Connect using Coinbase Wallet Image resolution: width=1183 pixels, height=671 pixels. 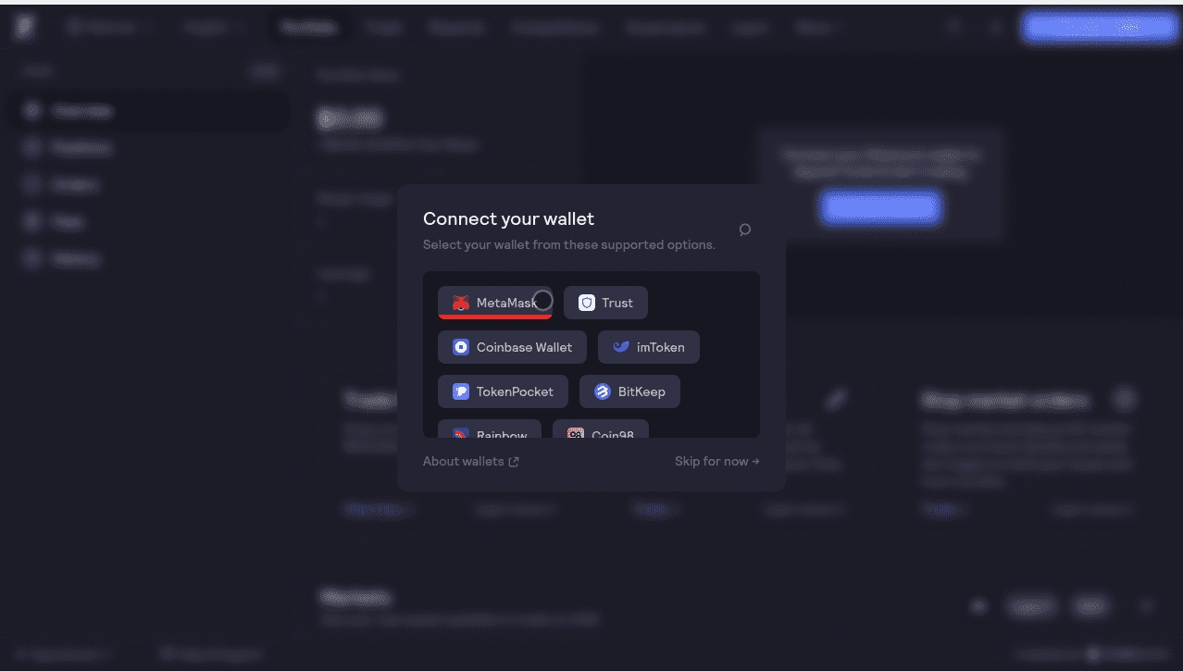512,347
